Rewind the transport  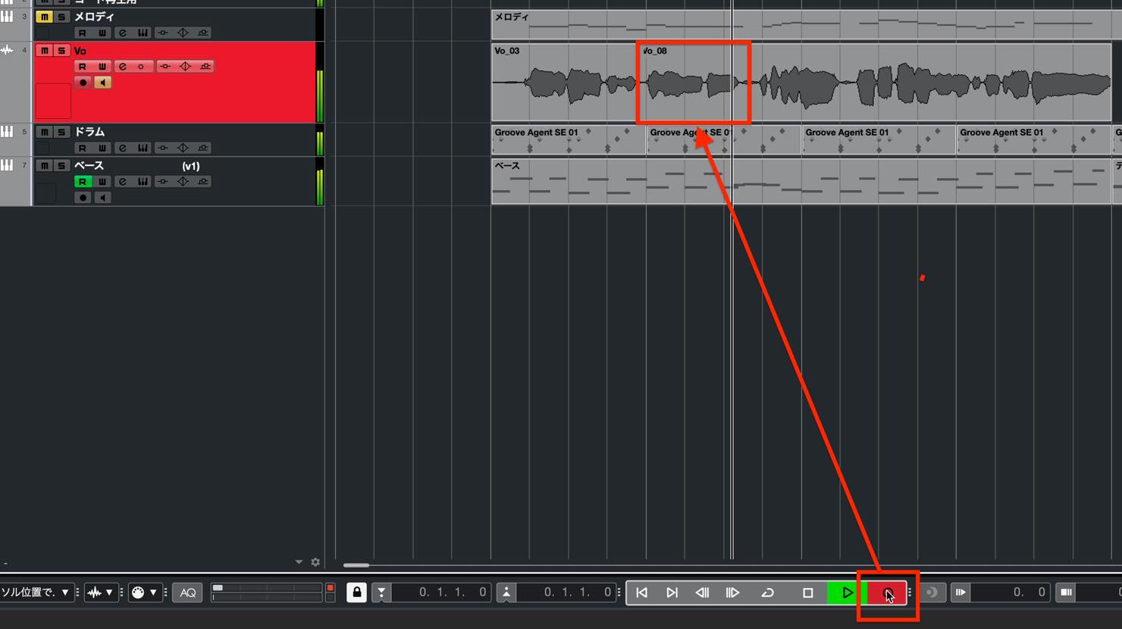[702, 593]
